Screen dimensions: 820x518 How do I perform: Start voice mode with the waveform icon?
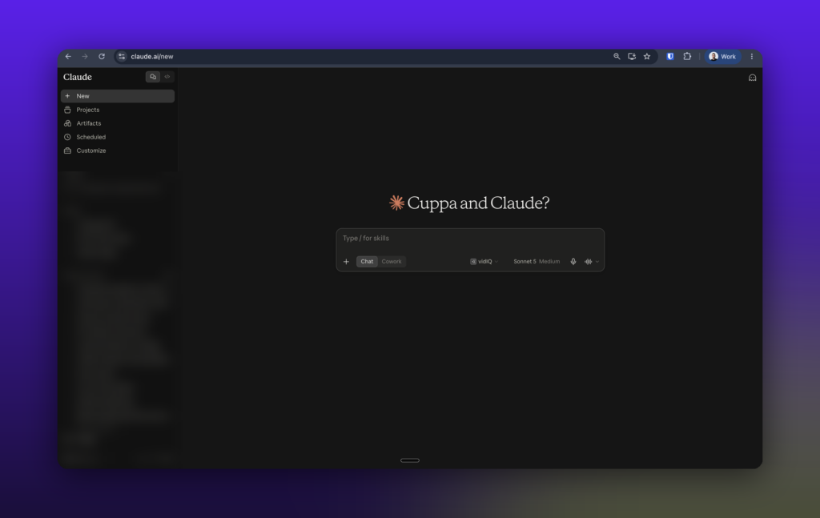pyautogui.click(x=589, y=261)
